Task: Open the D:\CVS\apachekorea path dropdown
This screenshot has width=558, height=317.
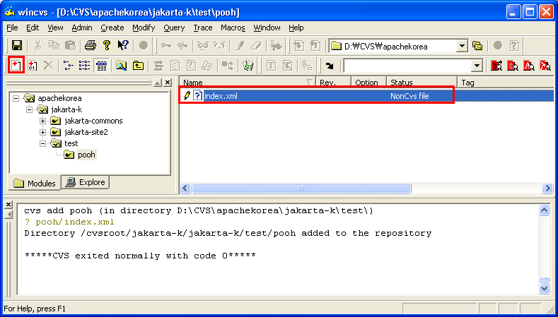Action: [462, 46]
